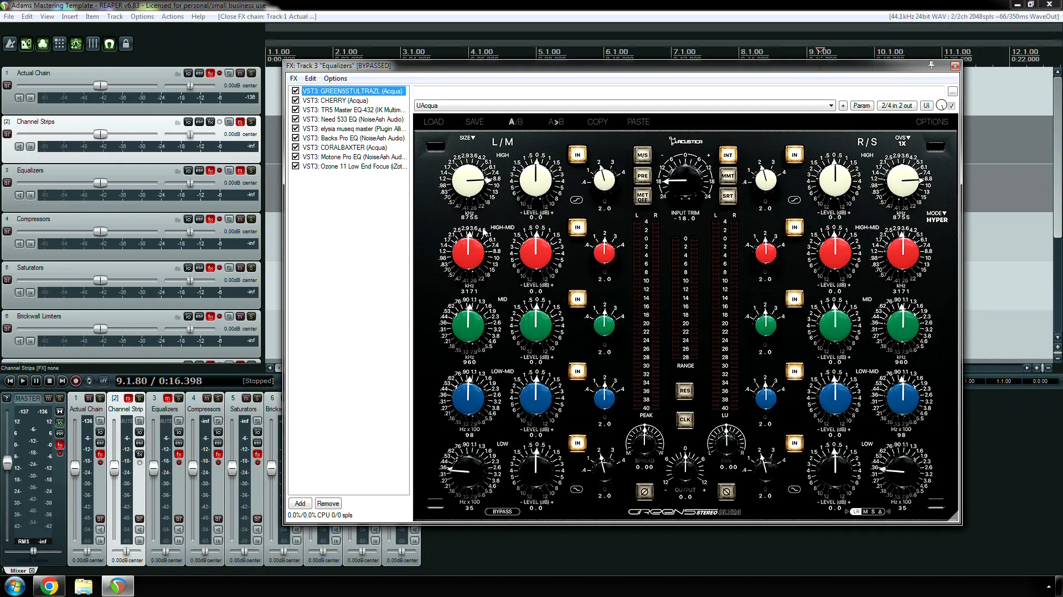The height and width of the screenshot is (597, 1063).
Task: Click the RES button in GREEN5 plugin
Action: (685, 391)
